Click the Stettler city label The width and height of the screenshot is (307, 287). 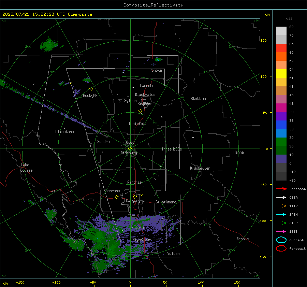coord(199,99)
